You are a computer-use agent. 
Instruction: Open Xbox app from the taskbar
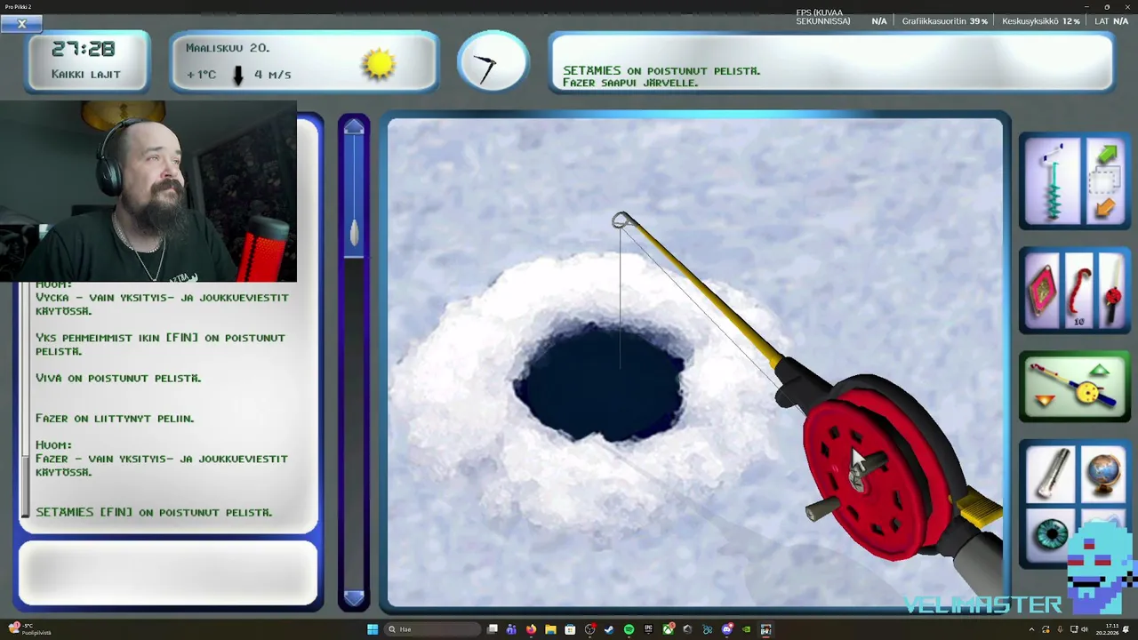click(668, 629)
